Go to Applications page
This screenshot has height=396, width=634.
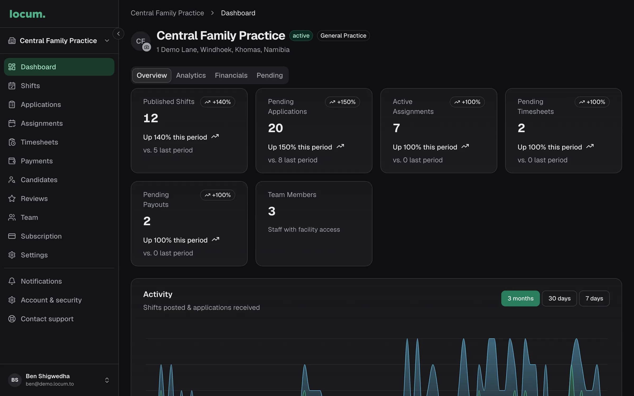click(x=59, y=105)
